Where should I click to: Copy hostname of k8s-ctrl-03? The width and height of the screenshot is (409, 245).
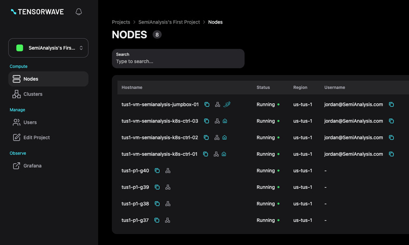coord(206,121)
